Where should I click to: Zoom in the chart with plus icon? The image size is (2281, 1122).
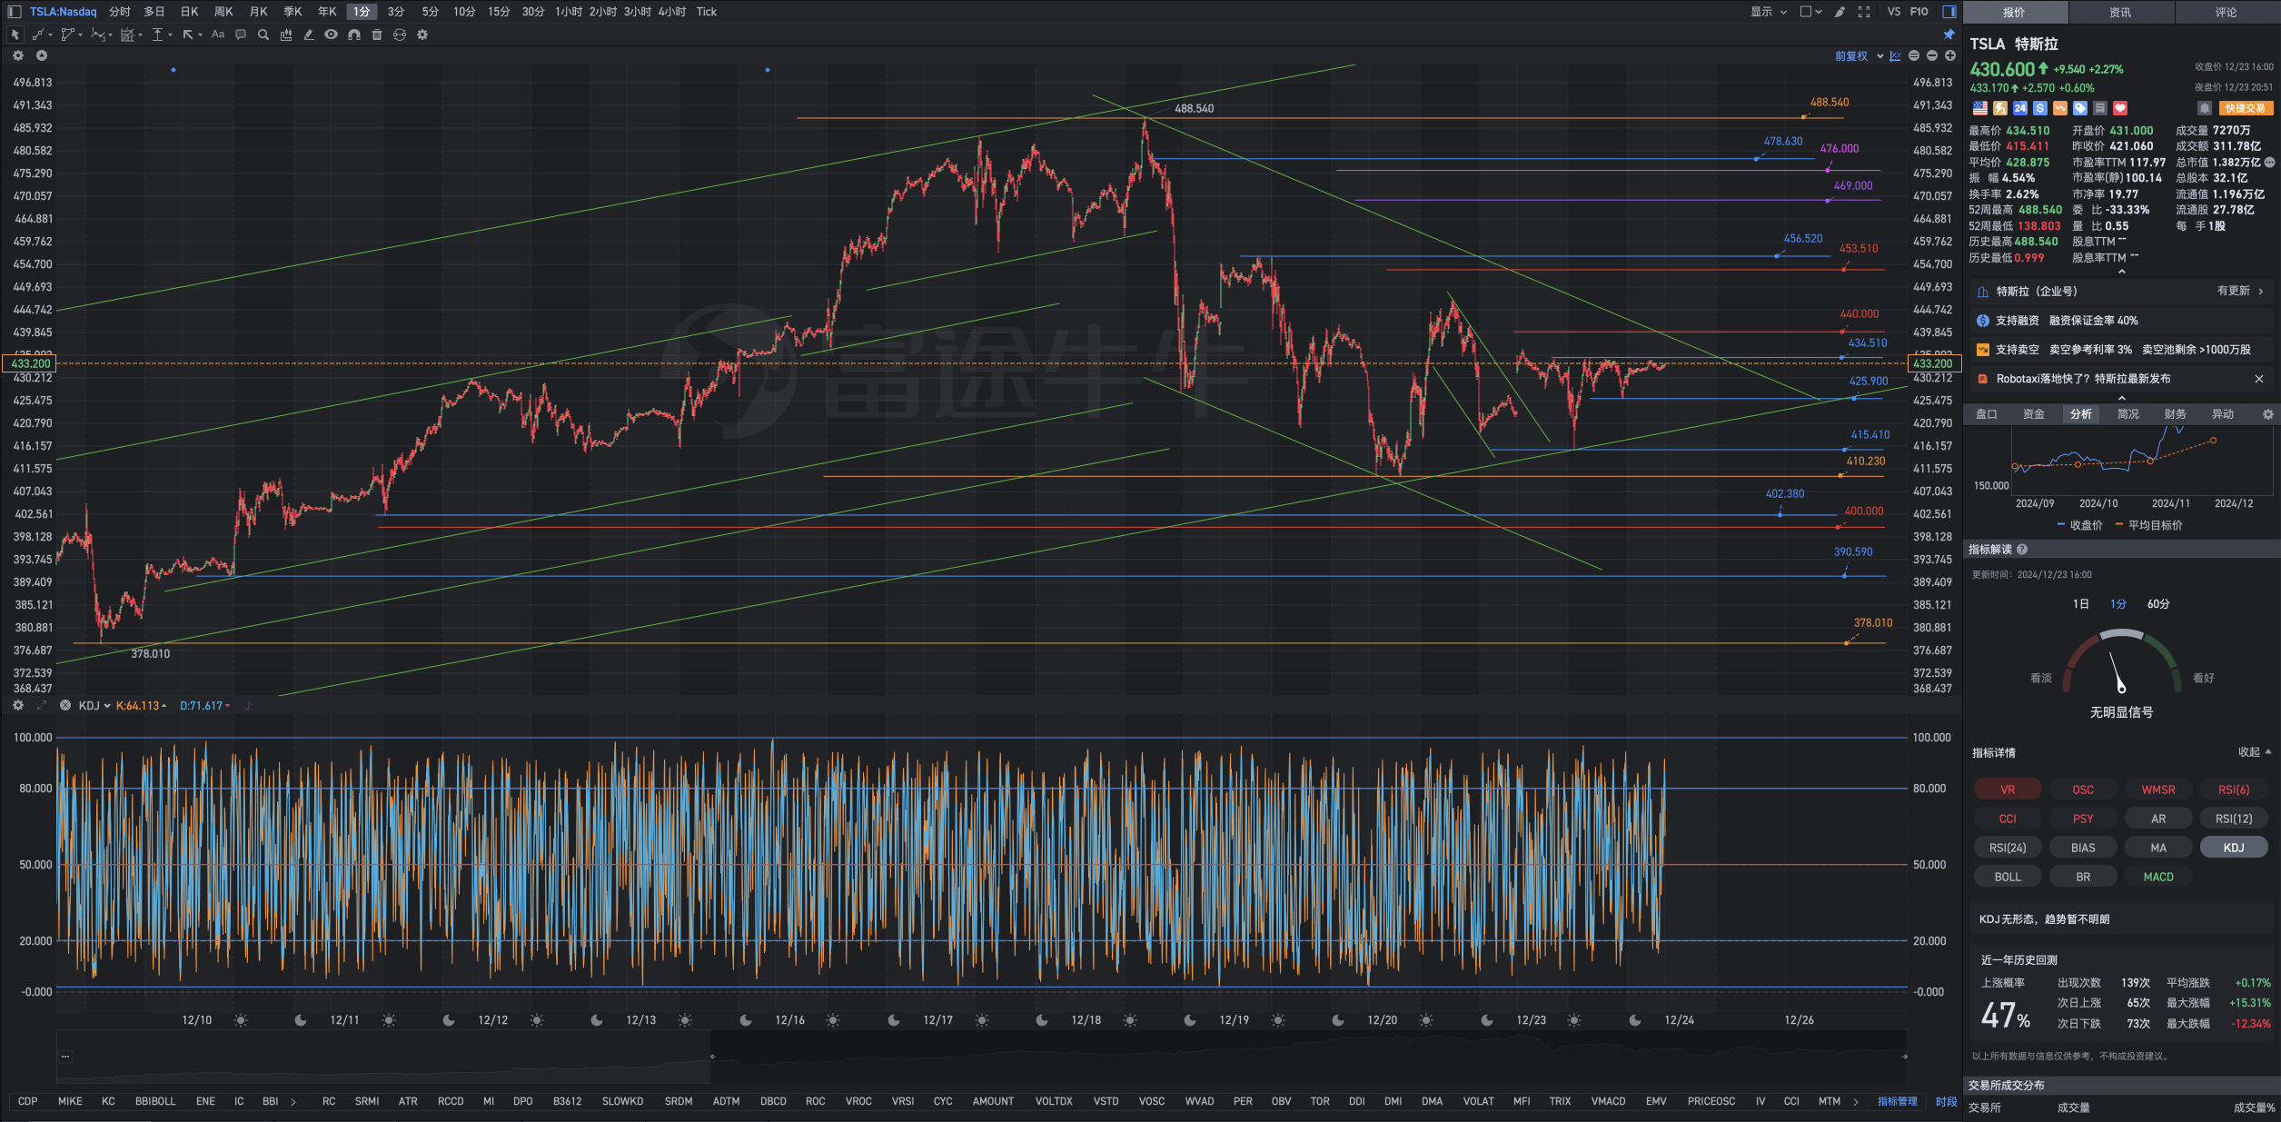pyautogui.click(x=1950, y=56)
